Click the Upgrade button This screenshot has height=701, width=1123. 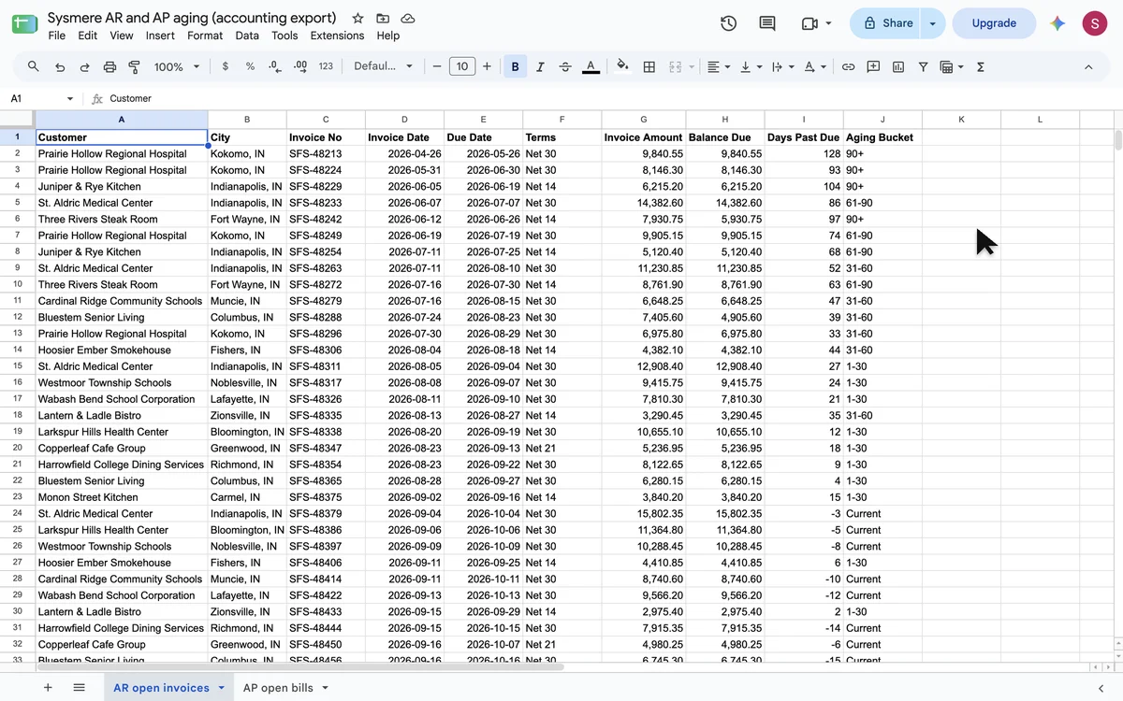(x=994, y=23)
